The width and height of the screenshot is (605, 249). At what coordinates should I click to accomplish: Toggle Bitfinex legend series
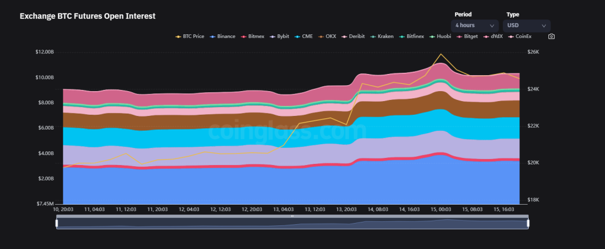click(412, 36)
